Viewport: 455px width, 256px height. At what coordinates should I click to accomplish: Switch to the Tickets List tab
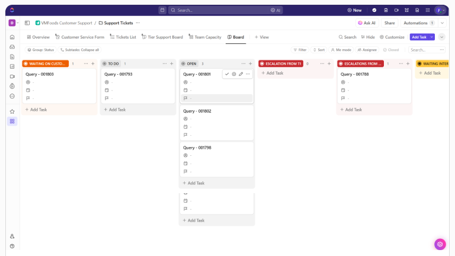click(x=123, y=37)
